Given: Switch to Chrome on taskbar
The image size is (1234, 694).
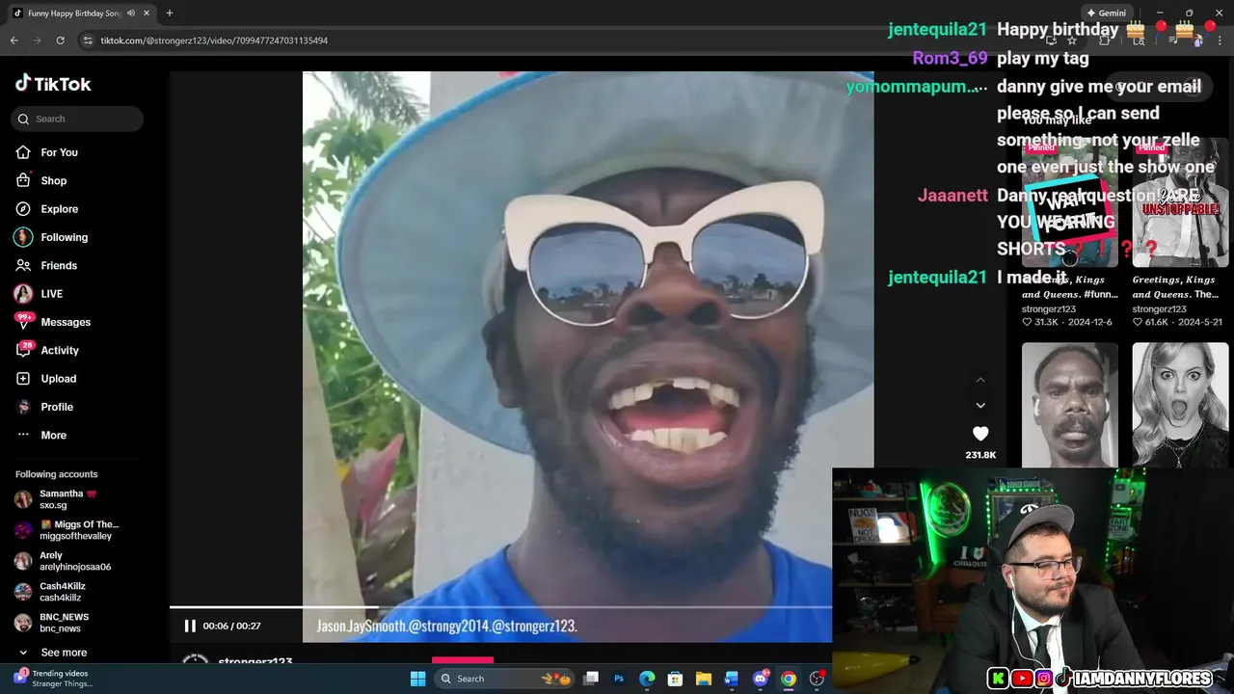Looking at the screenshot, I should point(789,679).
